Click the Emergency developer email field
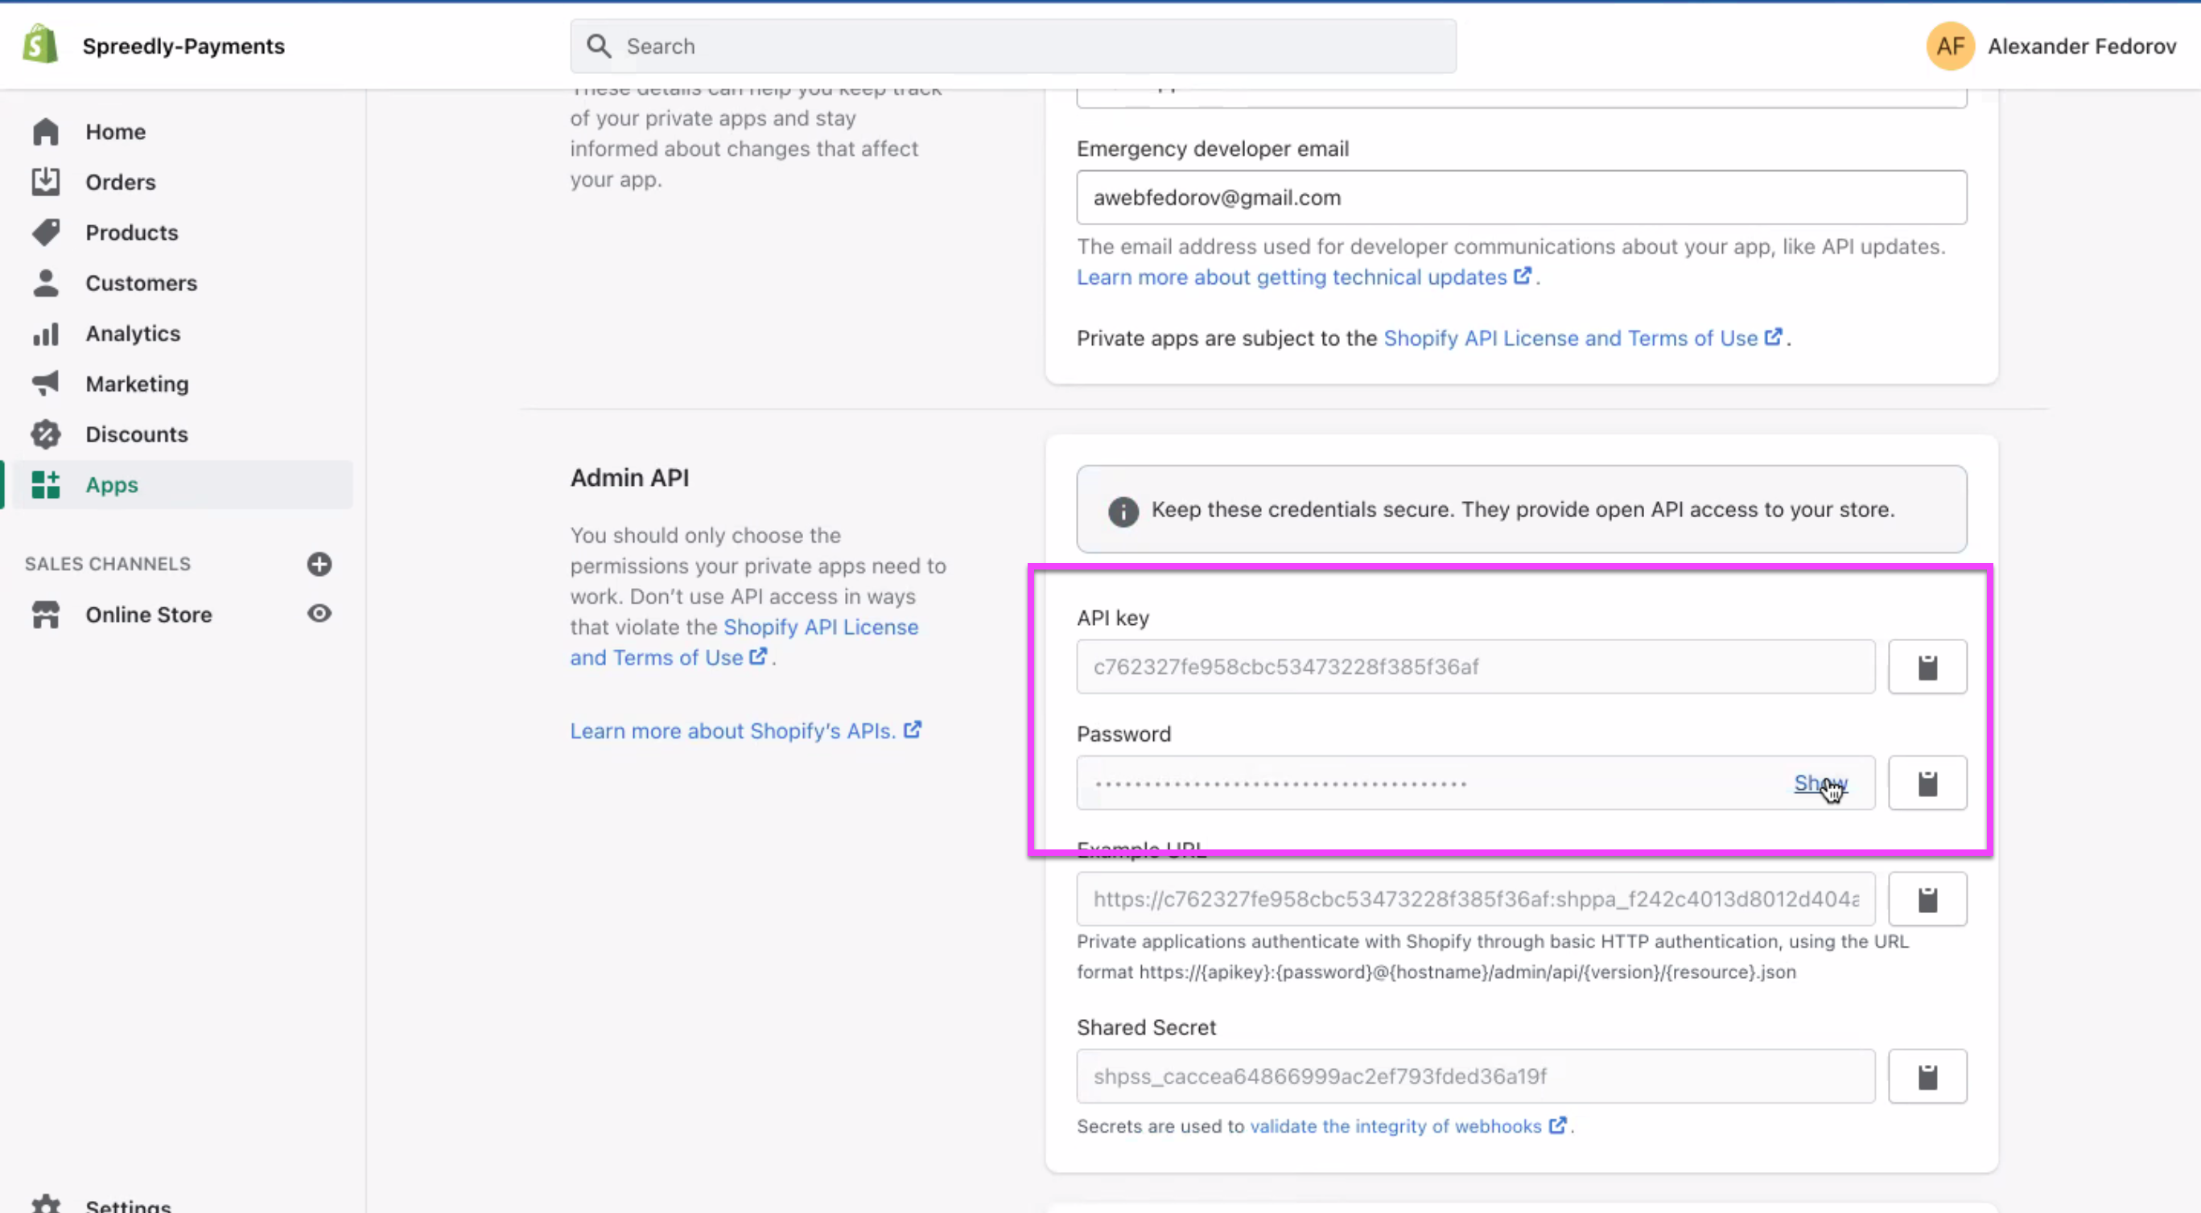The height and width of the screenshot is (1213, 2201). (x=1521, y=197)
